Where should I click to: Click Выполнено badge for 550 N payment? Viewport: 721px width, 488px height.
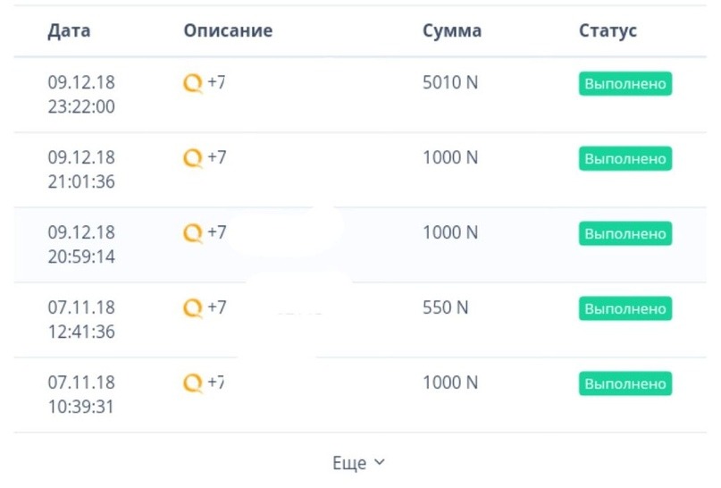(x=625, y=309)
